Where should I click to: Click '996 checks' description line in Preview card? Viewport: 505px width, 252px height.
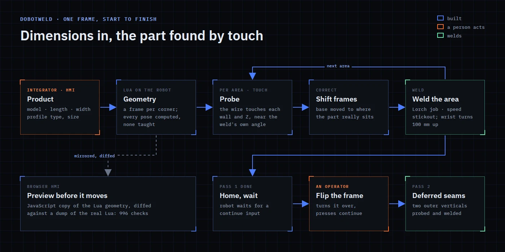88,213
